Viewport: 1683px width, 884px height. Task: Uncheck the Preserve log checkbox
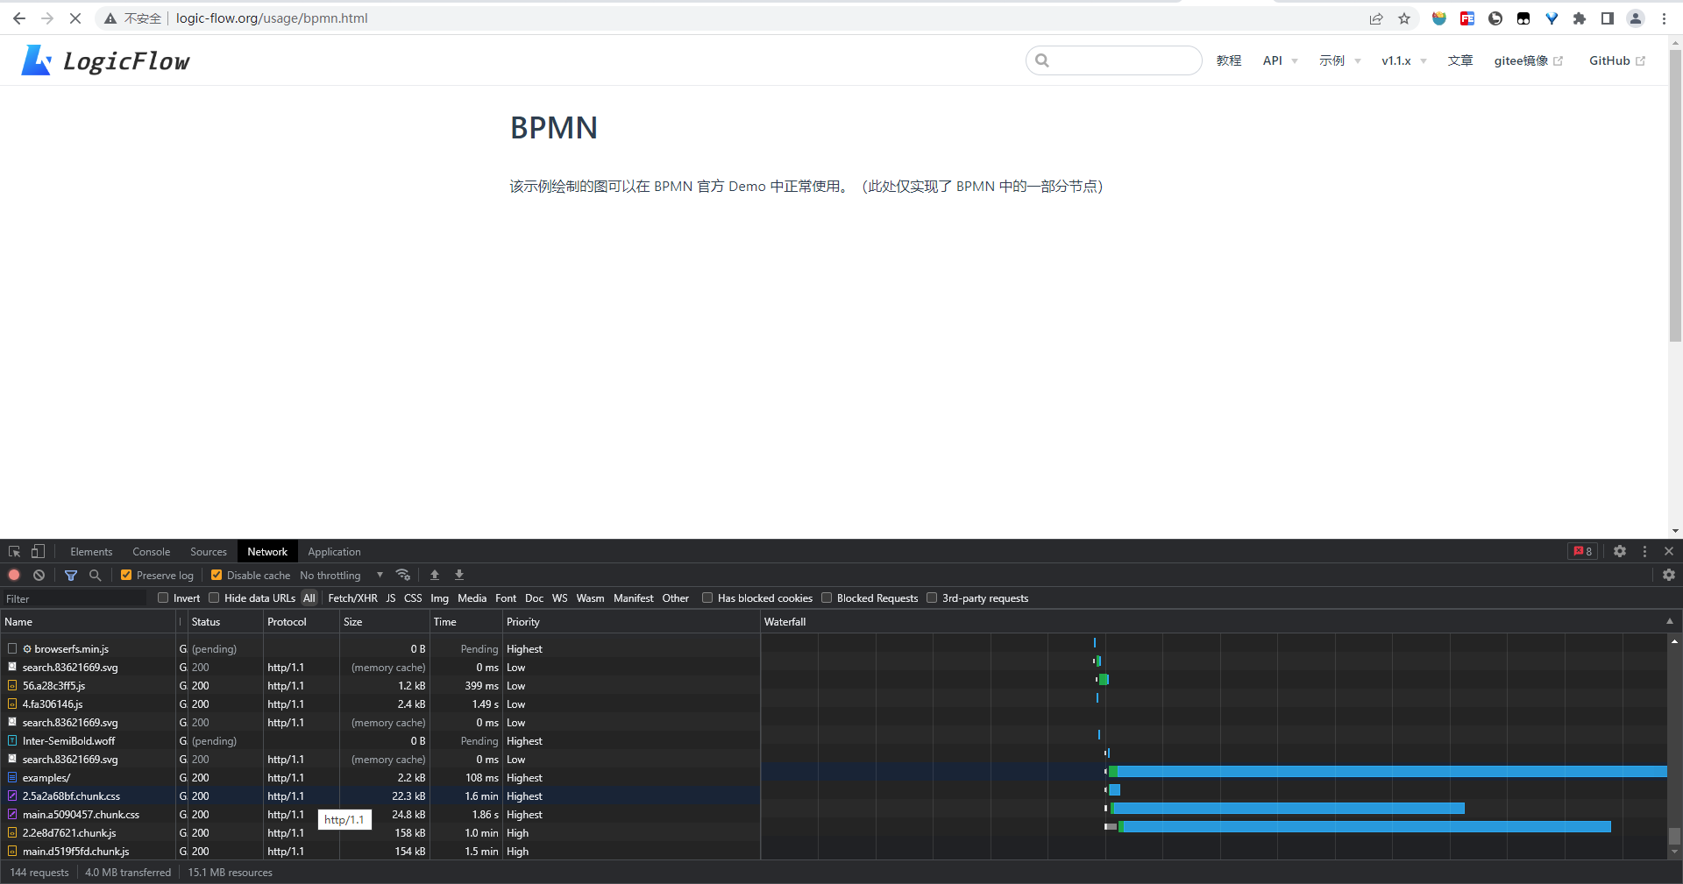click(128, 576)
